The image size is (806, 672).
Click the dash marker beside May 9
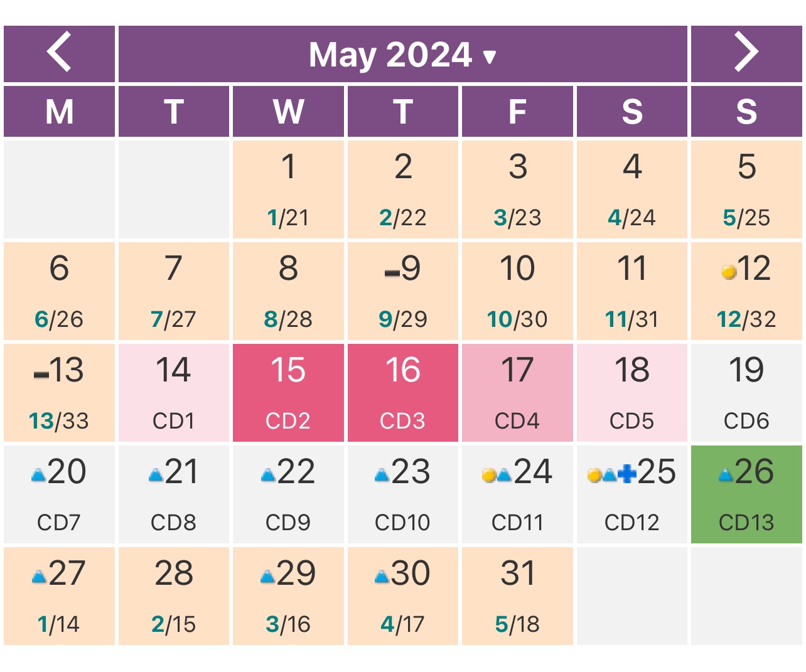(x=392, y=273)
